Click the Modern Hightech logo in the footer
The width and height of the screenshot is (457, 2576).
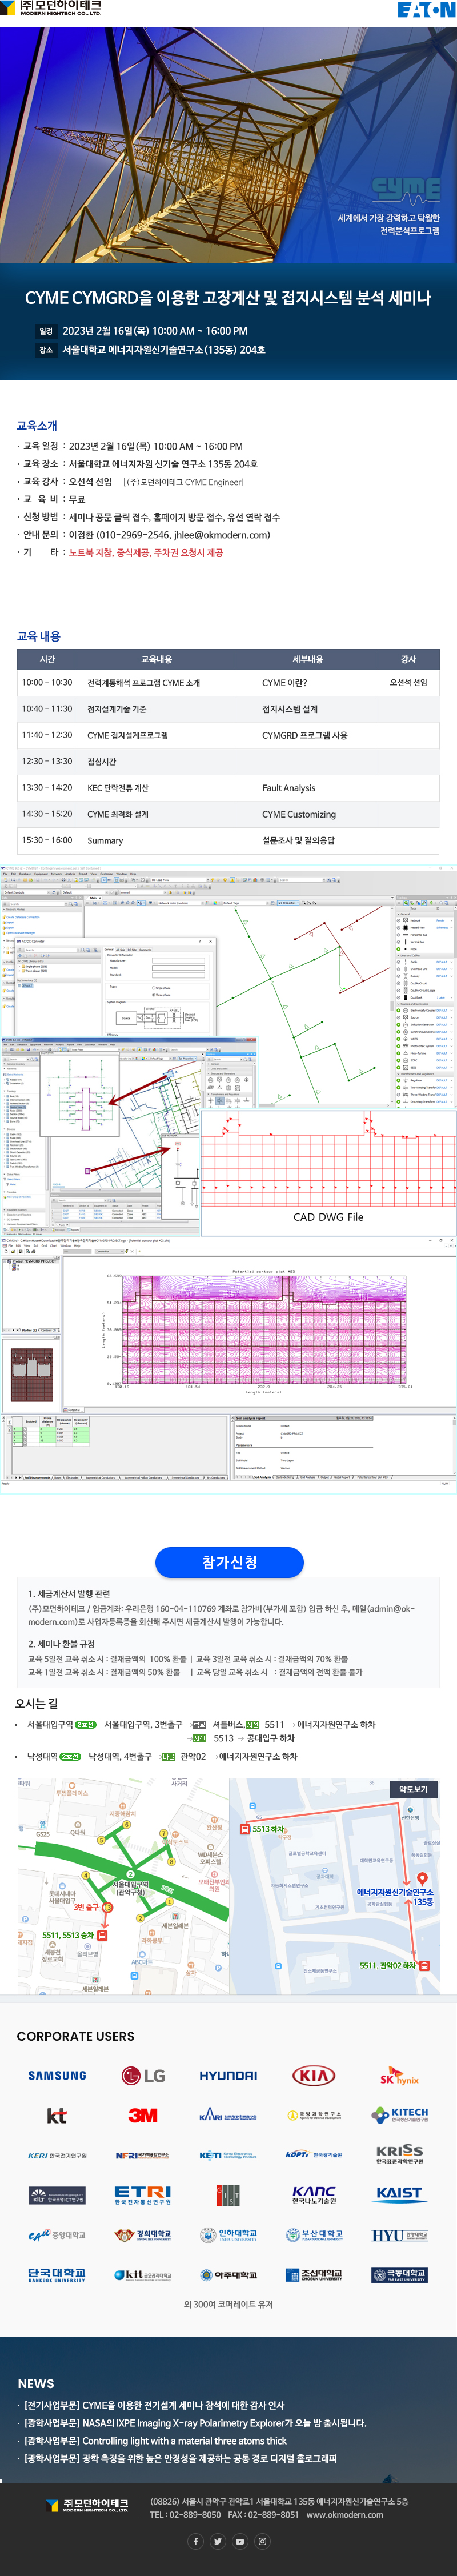(88, 2505)
